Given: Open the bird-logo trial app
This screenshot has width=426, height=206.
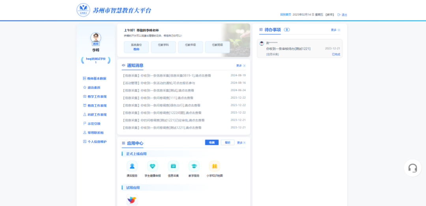Looking at the screenshot, I should (x=132, y=200).
